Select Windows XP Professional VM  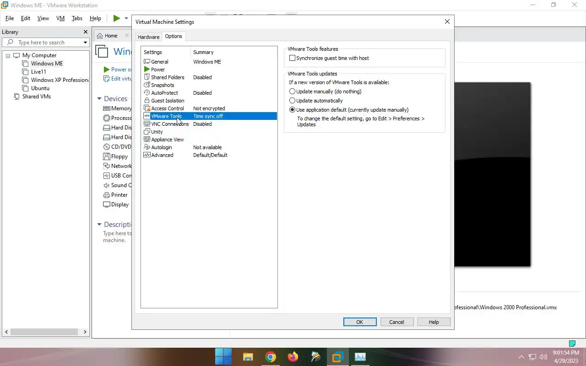(x=60, y=80)
